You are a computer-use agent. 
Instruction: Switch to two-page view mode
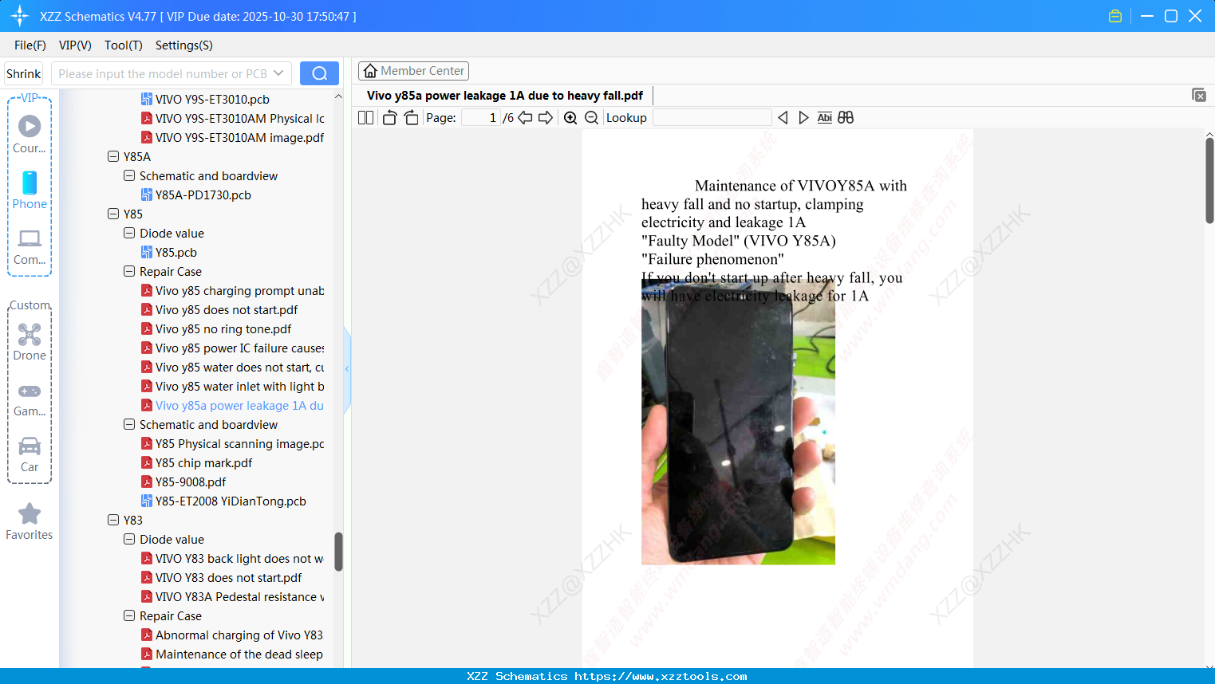pos(365,117)
